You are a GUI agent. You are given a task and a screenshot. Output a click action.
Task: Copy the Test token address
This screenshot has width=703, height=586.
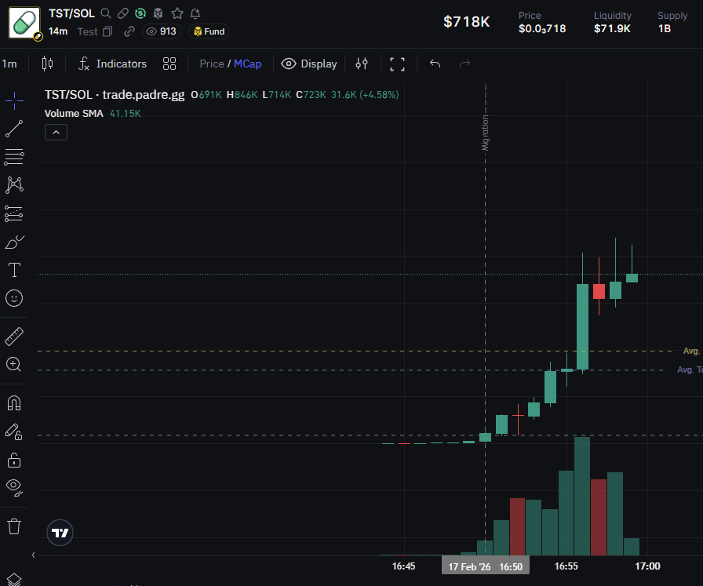tap(107, 31)
